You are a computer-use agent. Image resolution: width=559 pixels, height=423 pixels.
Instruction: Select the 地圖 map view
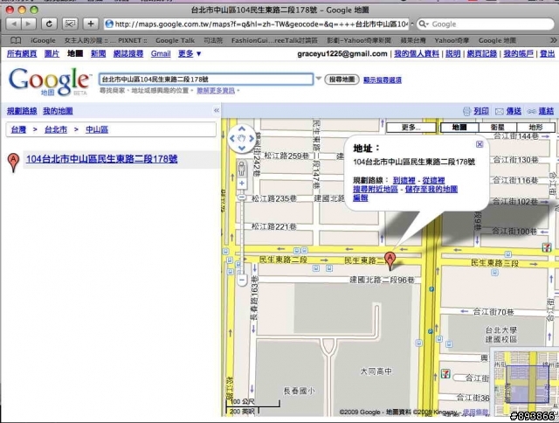[459, 128]
